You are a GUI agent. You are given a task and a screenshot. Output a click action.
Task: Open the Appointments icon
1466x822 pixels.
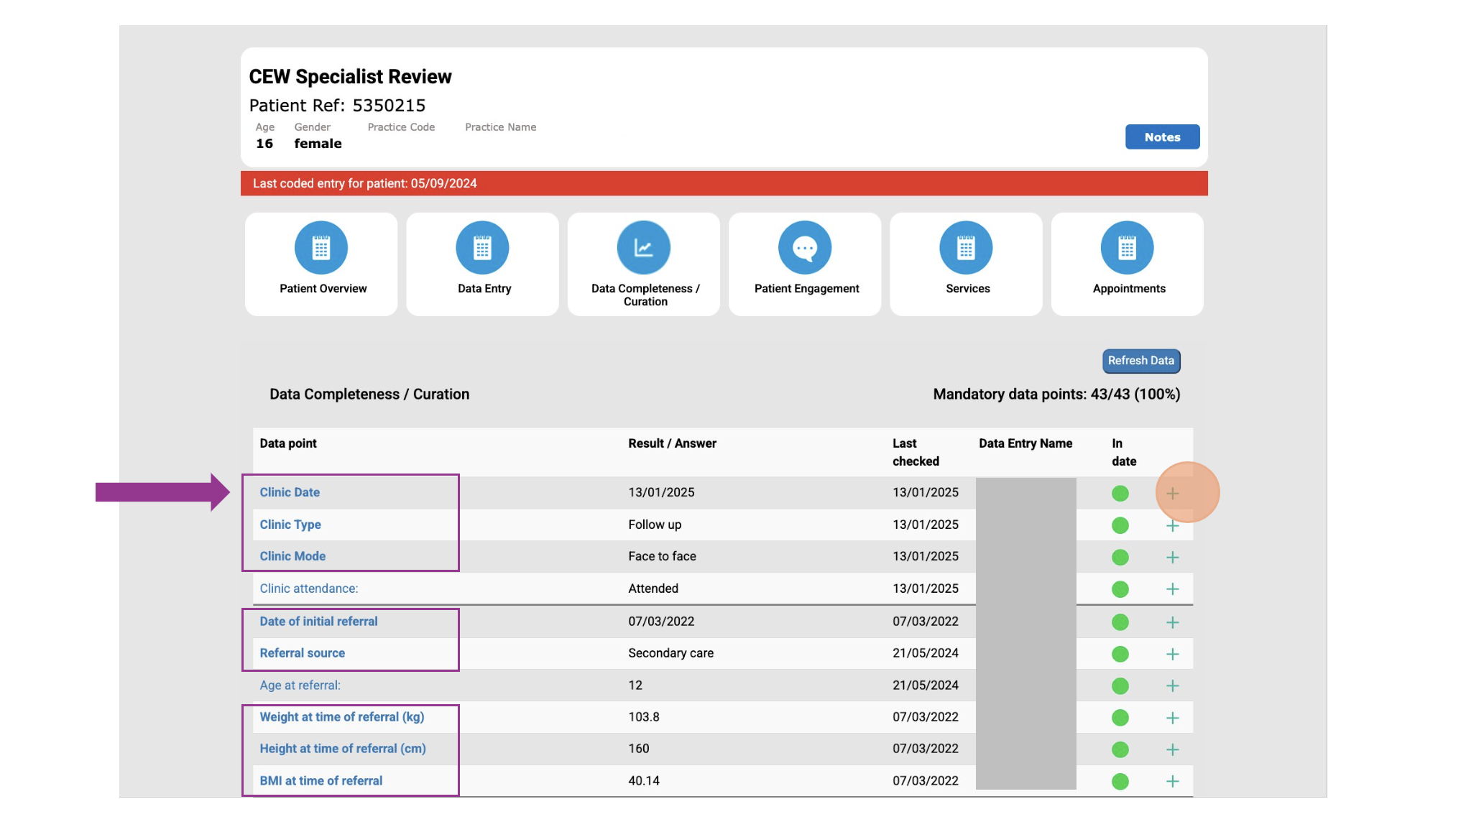coord(1127,248)
